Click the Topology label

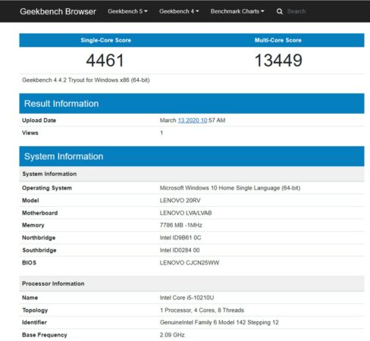pyautogui.click(x=35, y=310)
